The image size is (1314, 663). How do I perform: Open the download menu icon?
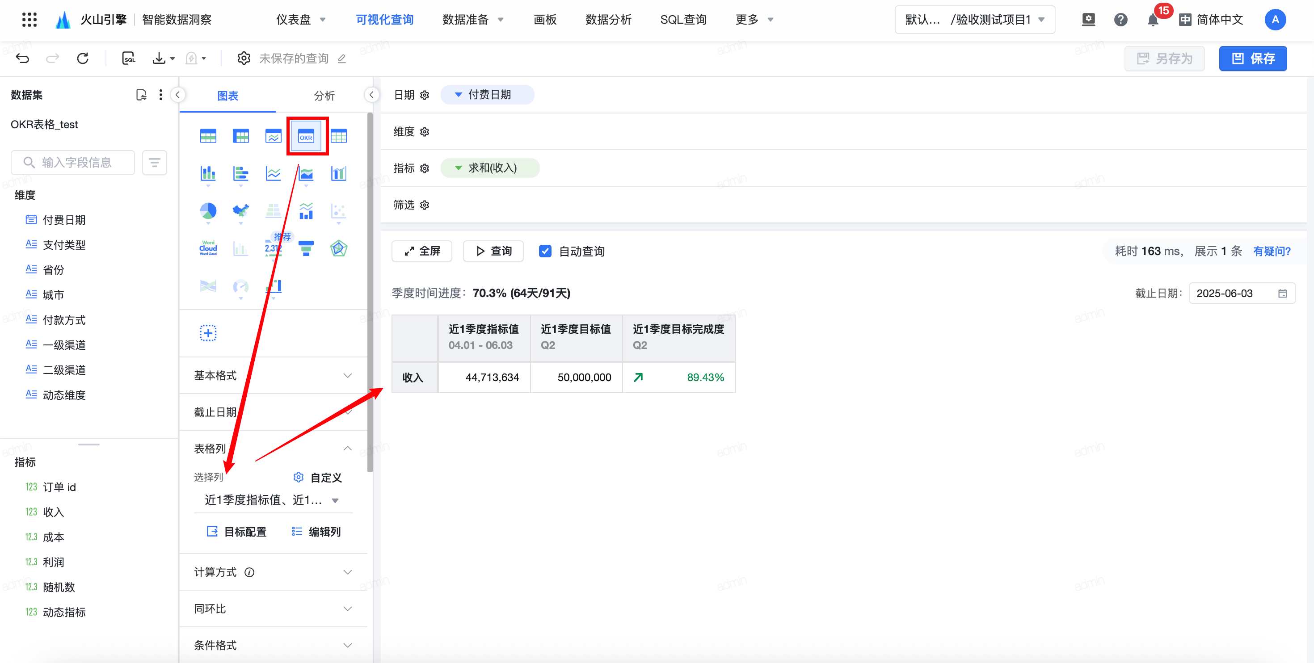(x=163, y=58)
